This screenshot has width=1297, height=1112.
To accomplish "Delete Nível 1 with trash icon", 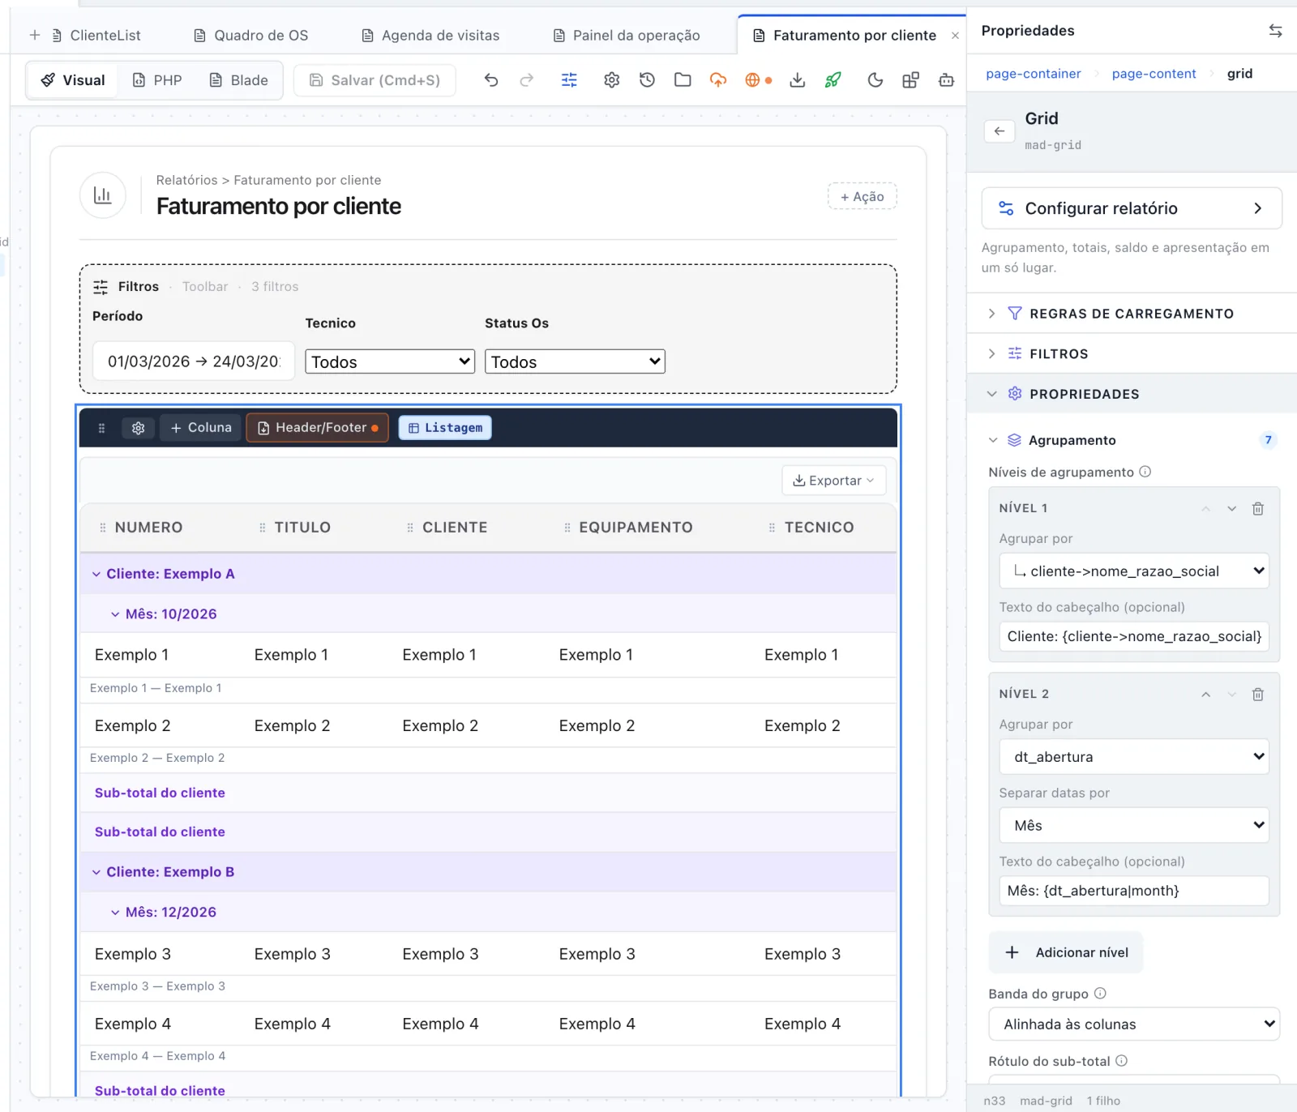I will coord(1258,508).
